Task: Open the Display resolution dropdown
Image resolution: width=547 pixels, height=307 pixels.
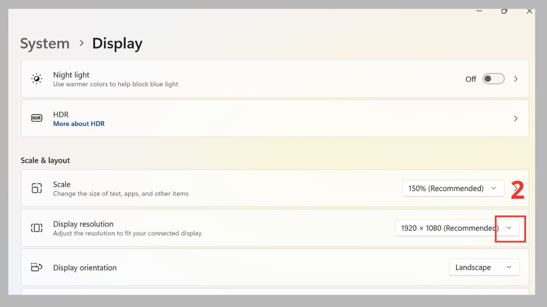Action: tap(457, 228)
